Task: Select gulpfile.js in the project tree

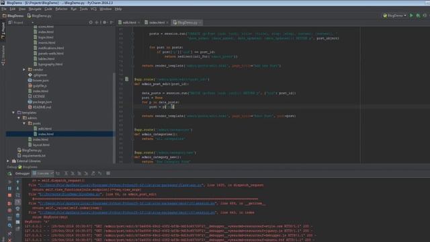Action: 38,86
